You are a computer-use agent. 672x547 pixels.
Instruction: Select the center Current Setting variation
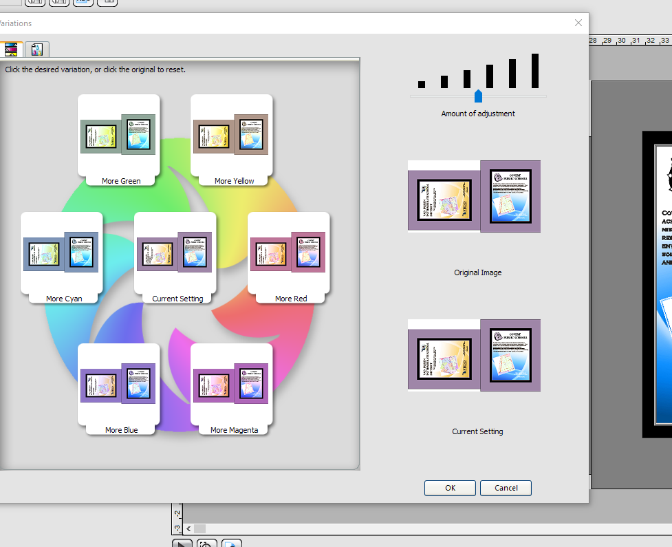tap(175, 257)
